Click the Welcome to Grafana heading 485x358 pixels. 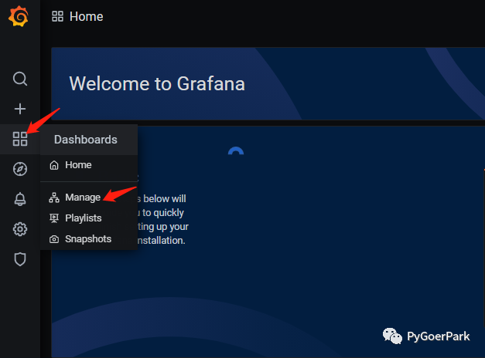coord(157,83)
